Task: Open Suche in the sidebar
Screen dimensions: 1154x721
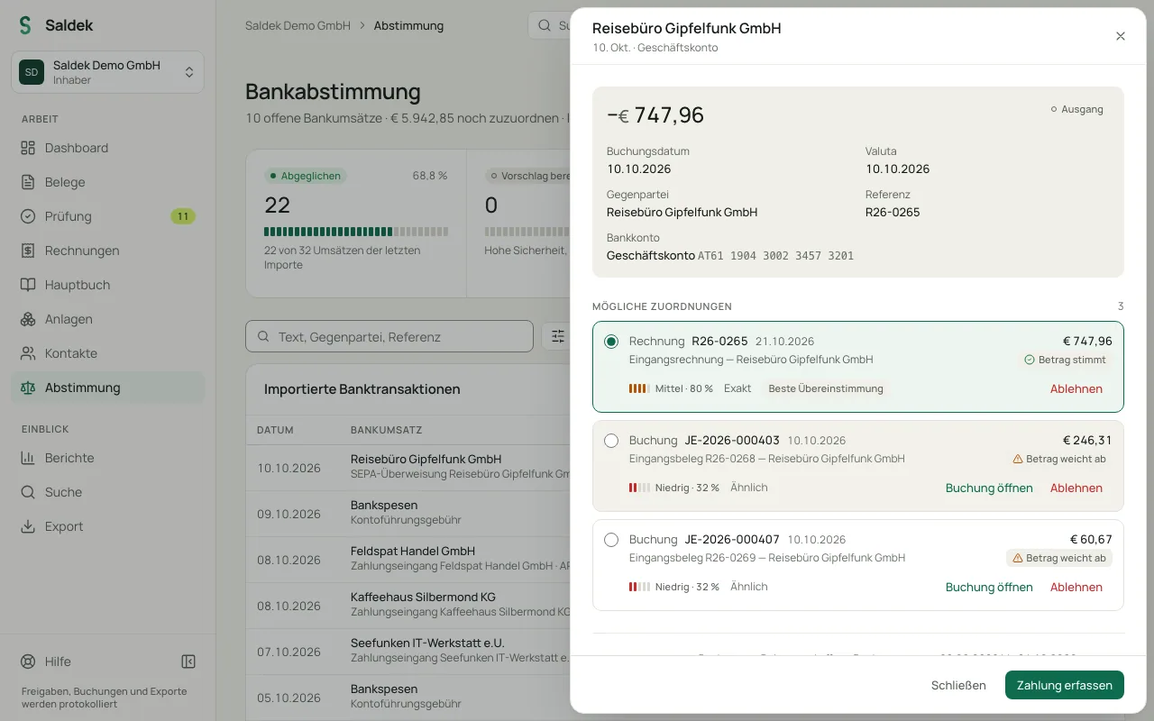Action: point(107,492)
